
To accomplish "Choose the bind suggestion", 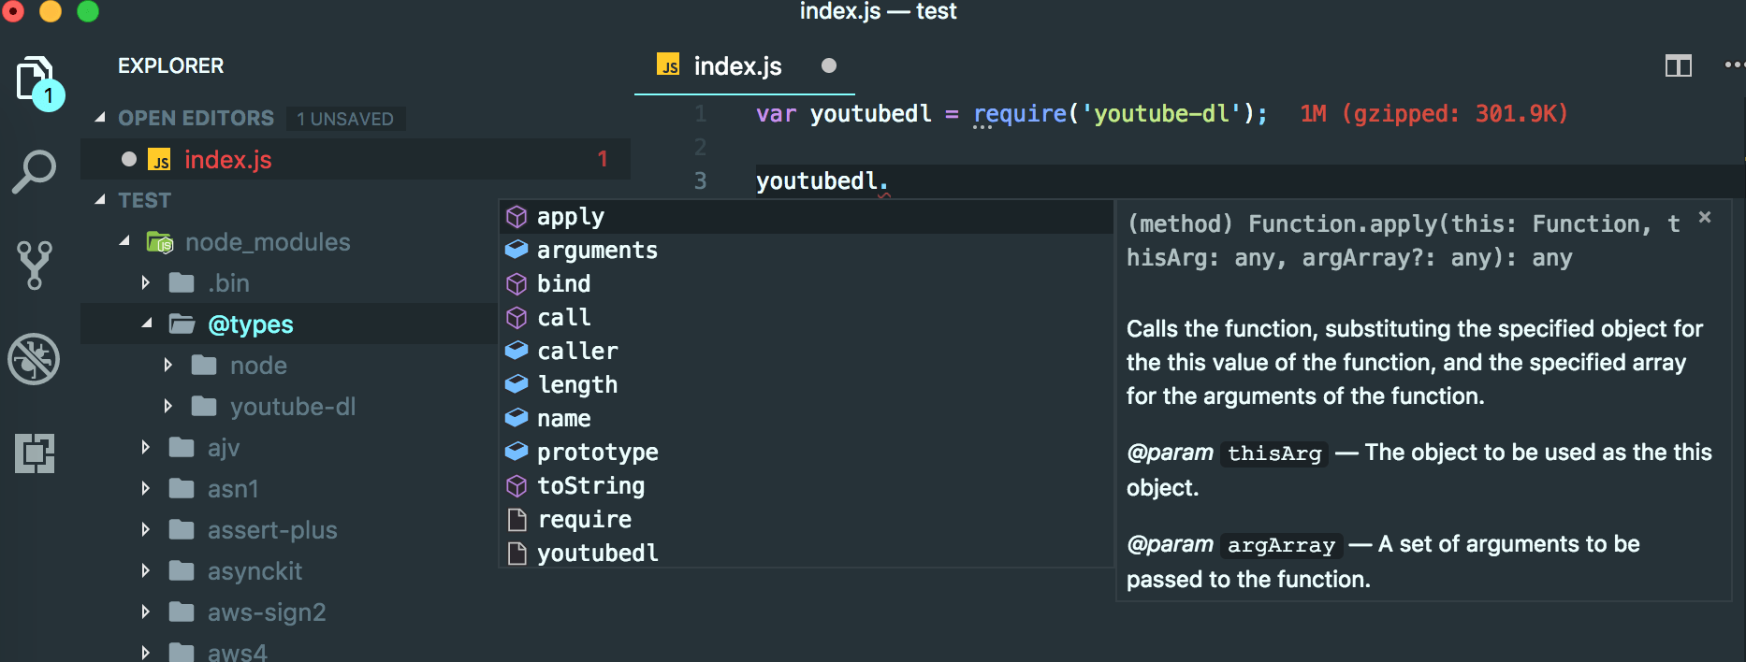I will [x=563, y=283].
